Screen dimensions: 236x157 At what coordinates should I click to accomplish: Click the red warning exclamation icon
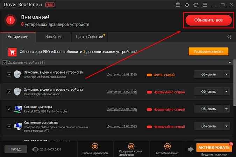point(10,20)
